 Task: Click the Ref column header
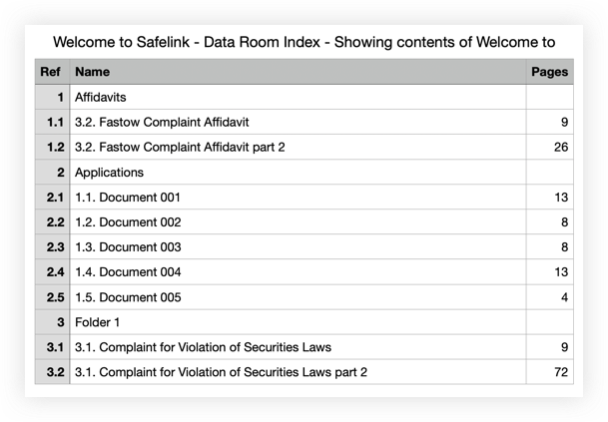[x=51, y=72]
